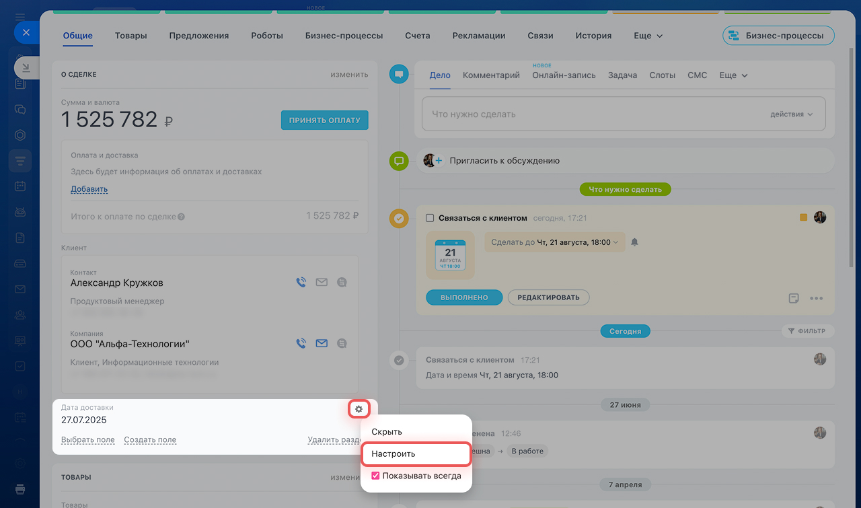The height and width of the screenshot is (508, 861).
Task: Expand the timeline Еще actions dropdown
Action: [733, 75]
